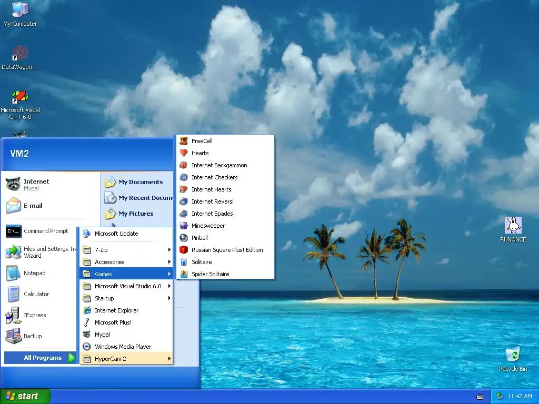Click the Internet Checkers icon

point(184,177)
